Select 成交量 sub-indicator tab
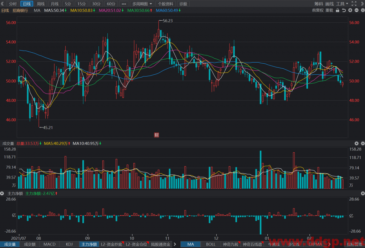The height and width of the screenshot is (248, 365). [x=10, y=244]
